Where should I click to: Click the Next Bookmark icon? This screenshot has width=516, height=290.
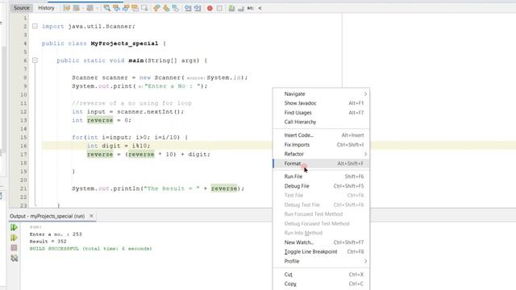[166, 8]
